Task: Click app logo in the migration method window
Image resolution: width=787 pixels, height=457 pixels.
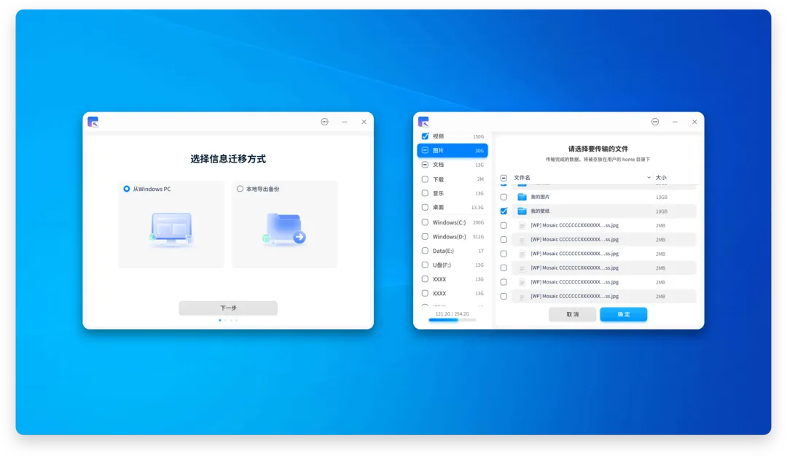Action: pos(93,122)
